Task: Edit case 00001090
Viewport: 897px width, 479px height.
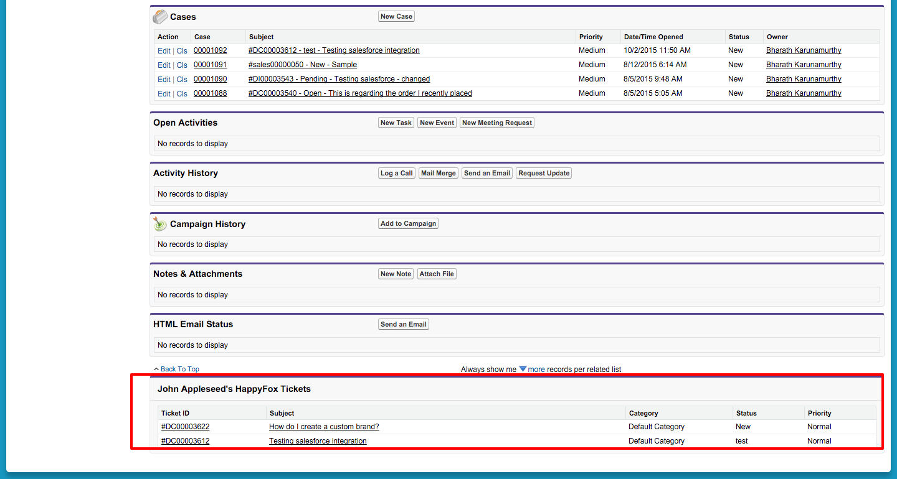Action: (x=164, y=80)
